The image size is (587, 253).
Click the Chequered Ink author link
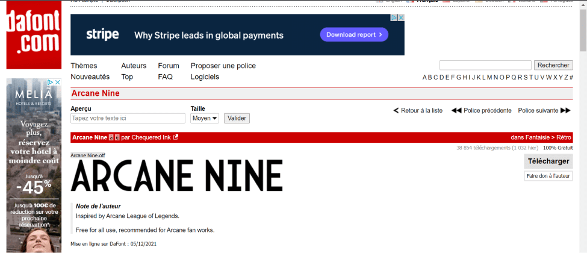[151, 137]
